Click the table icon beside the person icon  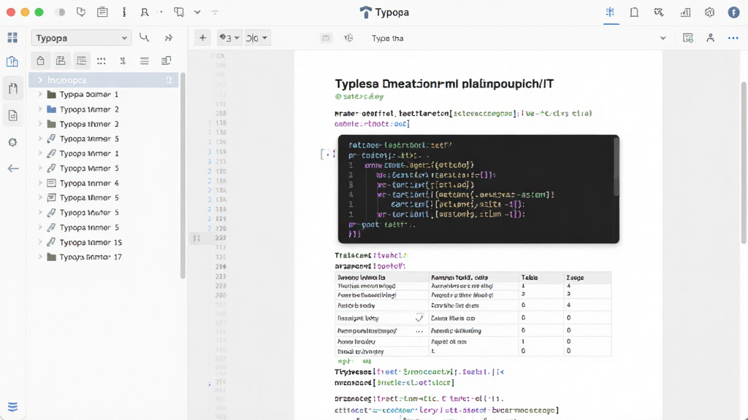click(687, 38)
